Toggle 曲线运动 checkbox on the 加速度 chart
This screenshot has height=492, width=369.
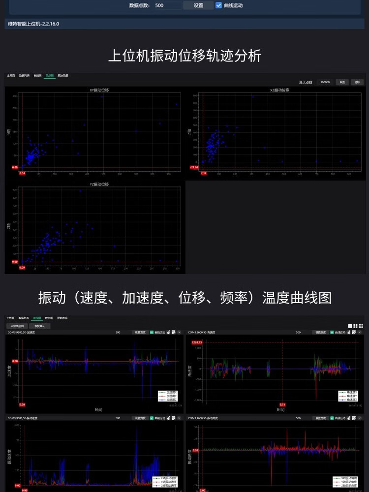[x=152, y=333]
